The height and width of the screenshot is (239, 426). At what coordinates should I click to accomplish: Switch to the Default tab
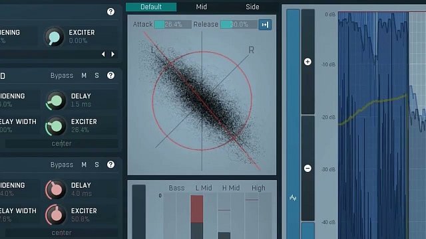(151, 7)
